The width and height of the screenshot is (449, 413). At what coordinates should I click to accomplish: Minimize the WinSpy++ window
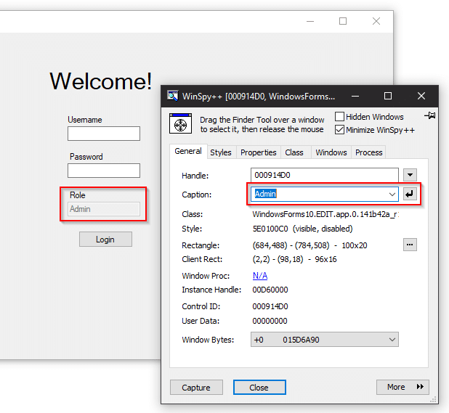(355, 96)
